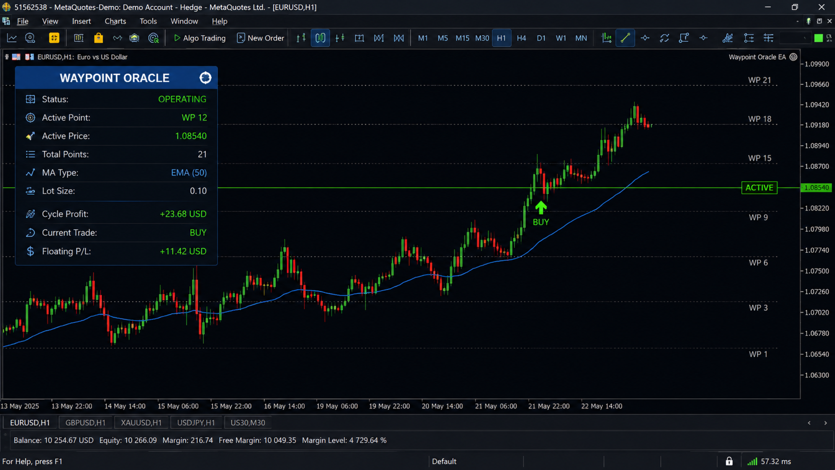This screenshot has width=835, height=470.
Task: Open the Window menu
Action: coord(184,21)
